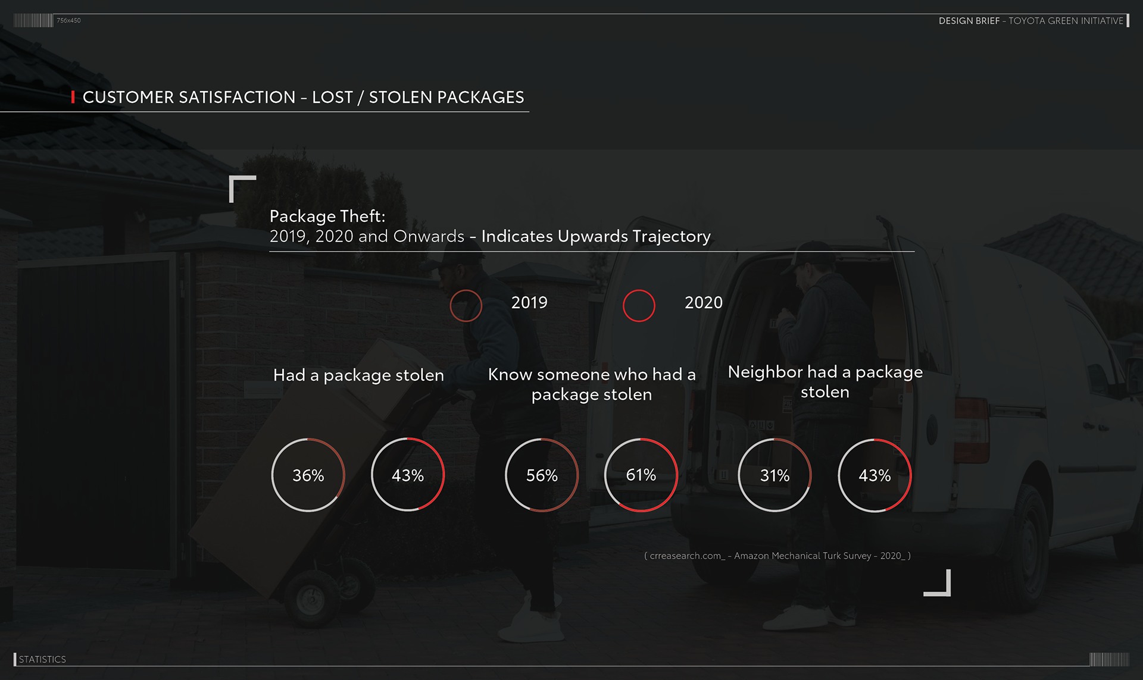The image size is (1143, 680).
Task: Click the 36% circular progress ring
Action: tap(308, 475)
